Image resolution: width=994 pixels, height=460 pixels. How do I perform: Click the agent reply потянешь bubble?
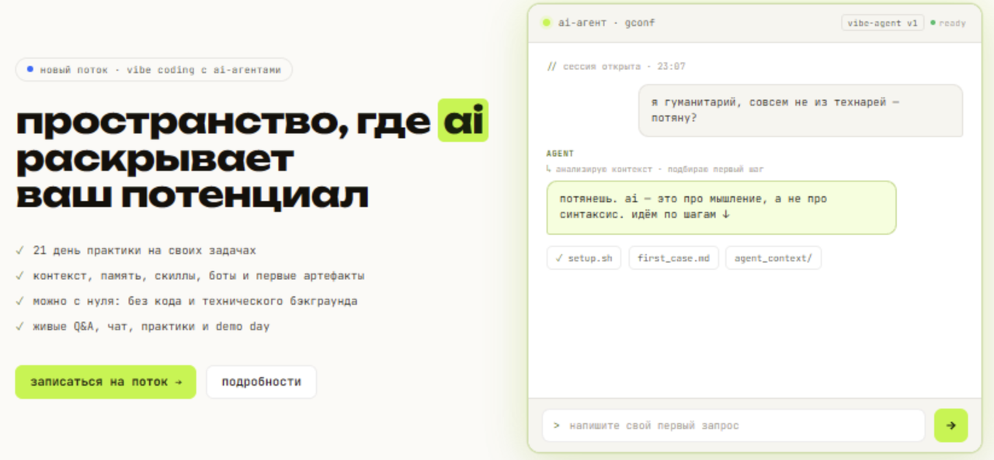[x=721, y=207]
